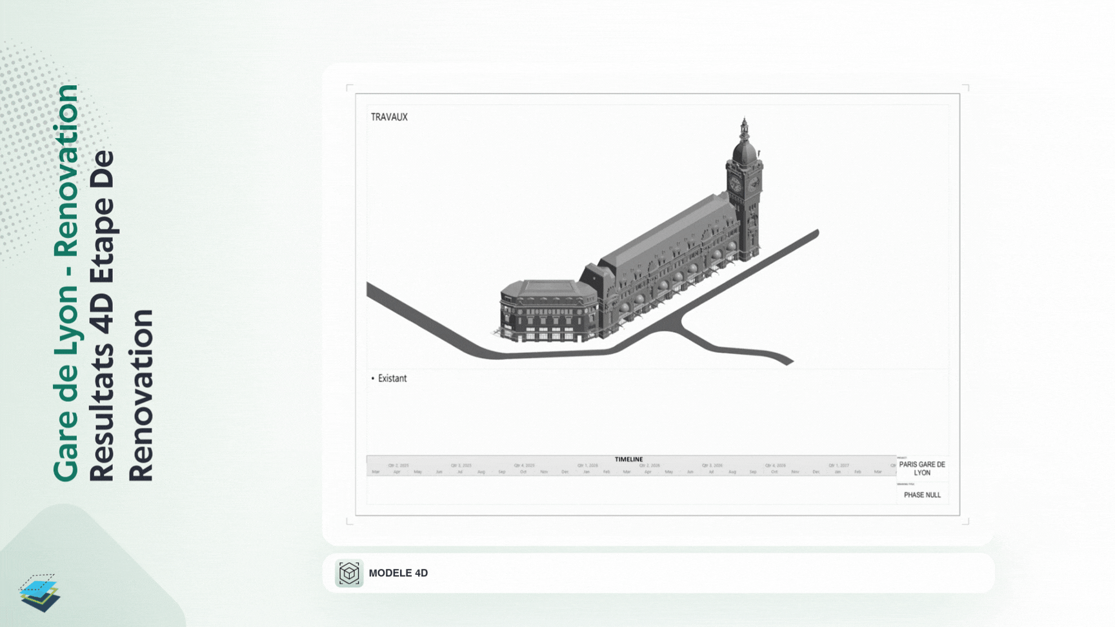Click the curved corner pavilion of the station

click(547, 311)
